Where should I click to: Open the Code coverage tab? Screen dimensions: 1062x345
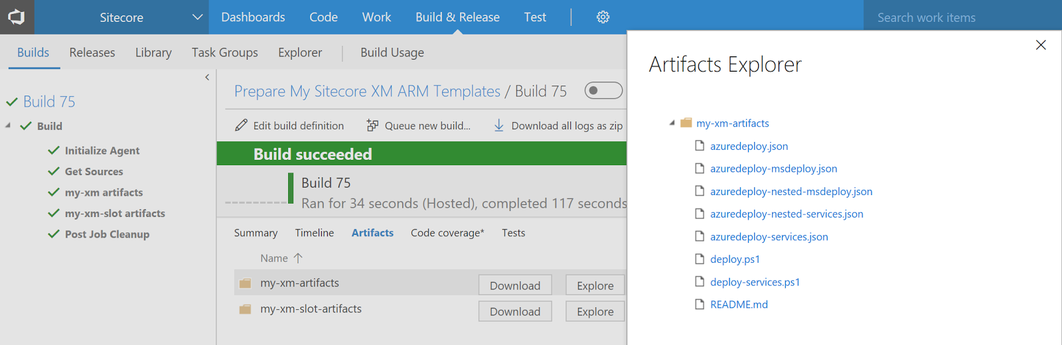[447, 233]
